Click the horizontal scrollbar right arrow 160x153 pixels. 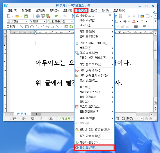coord(152,114)
